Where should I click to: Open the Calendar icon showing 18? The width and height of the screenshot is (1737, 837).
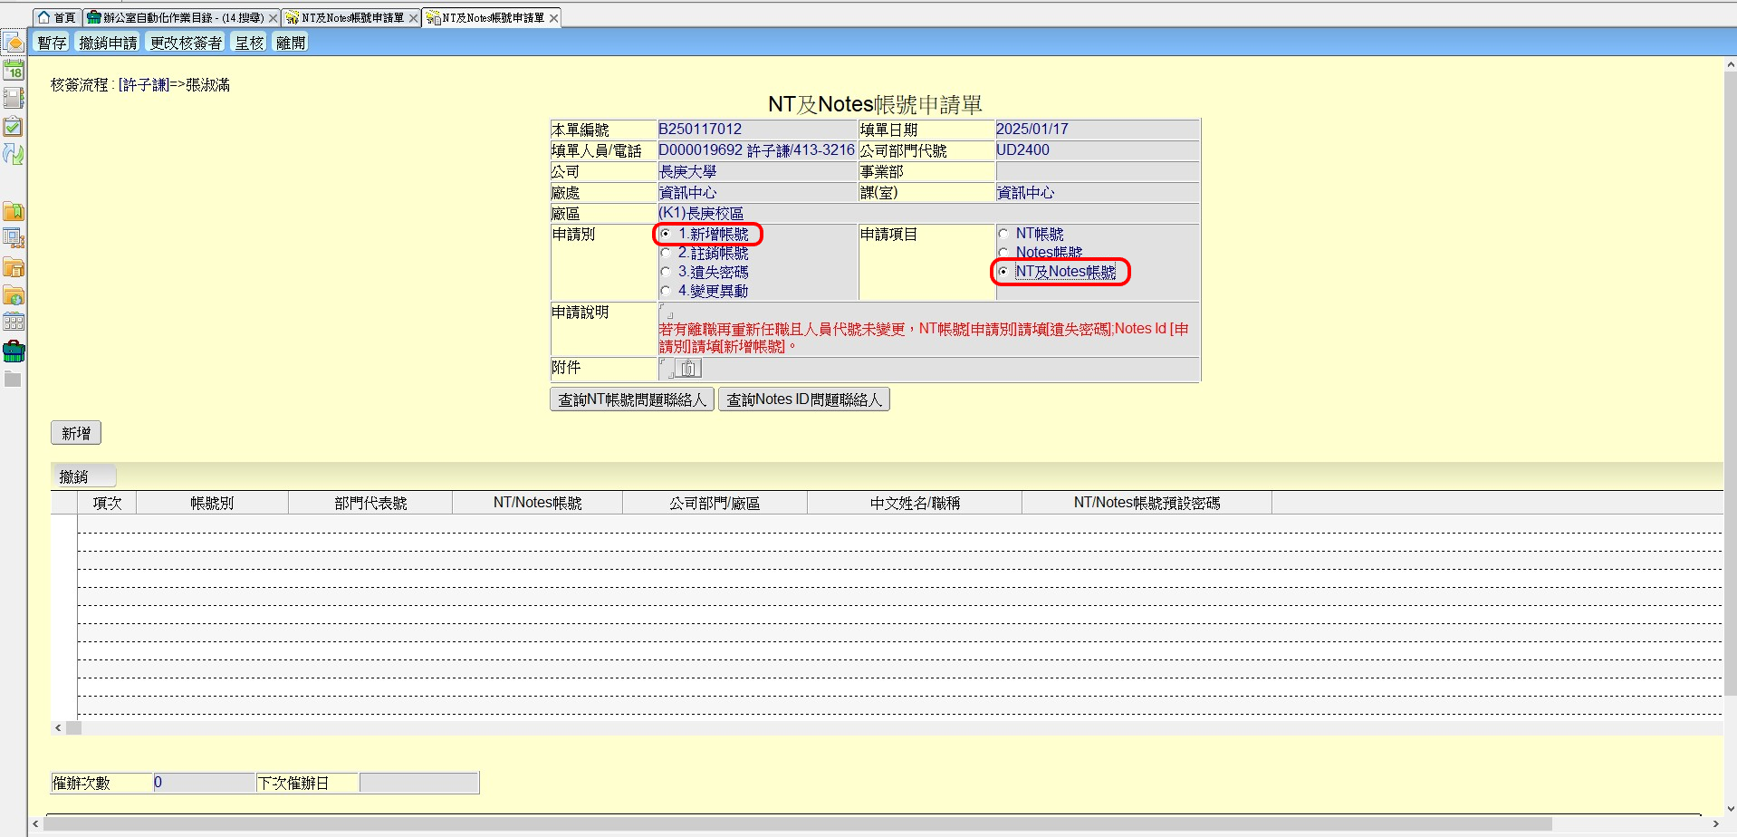click(14, 71)
